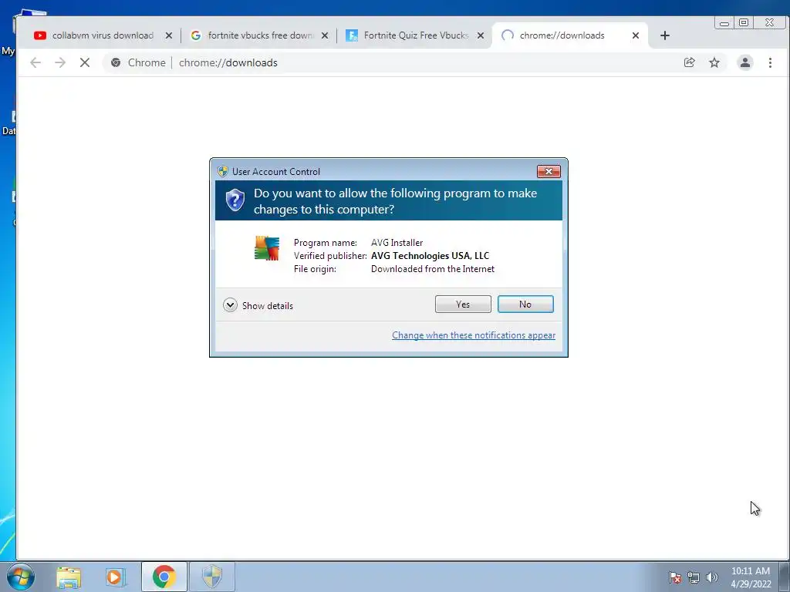Click Yes in User Account Control dialog
Screen dimensions: 790x592
point(463,304)
